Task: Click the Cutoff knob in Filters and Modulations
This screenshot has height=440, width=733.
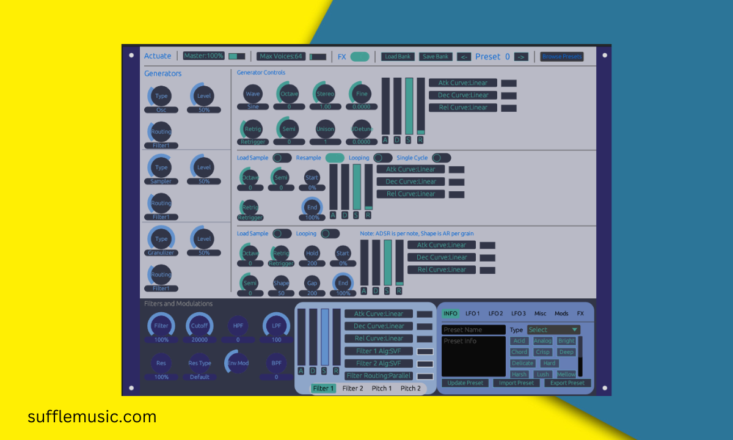Action: tap(199, 325)
